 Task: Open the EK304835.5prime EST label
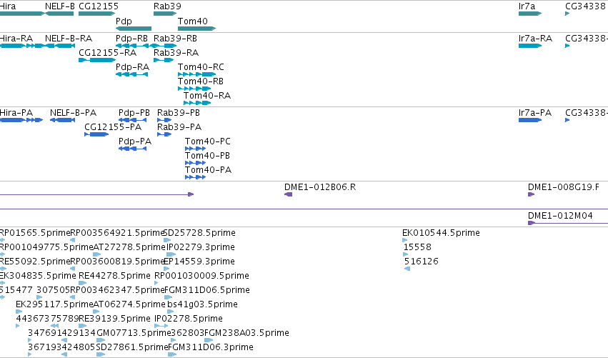pyautogui.click(x=38, y=276)
